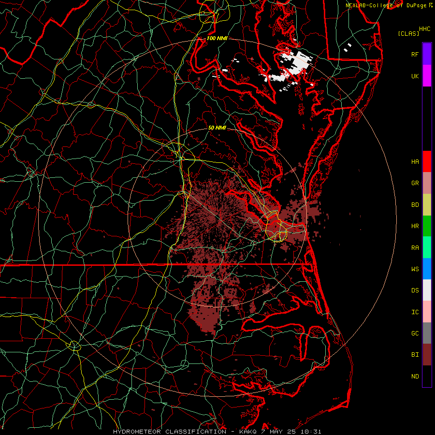The image size is (435, 435).
Task: Click the WS legend label
Action: [x=415, y=269]
